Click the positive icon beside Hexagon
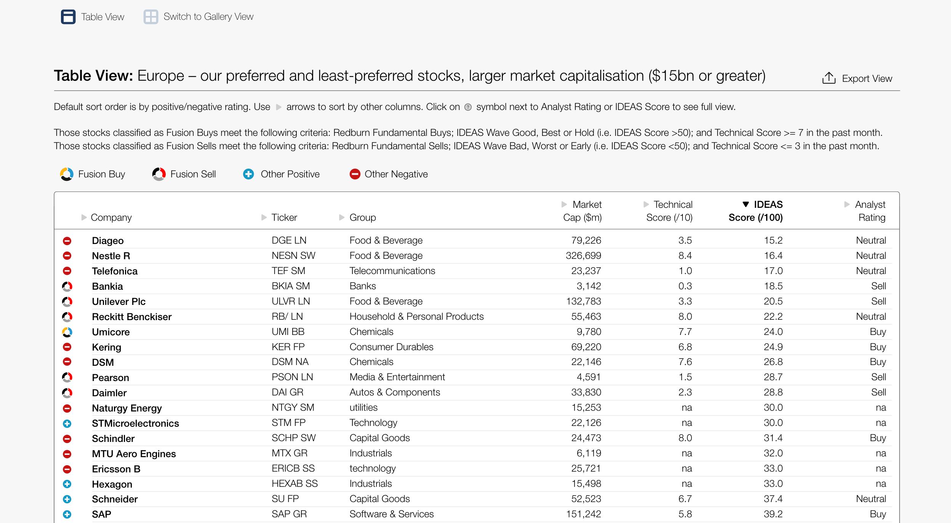The width and height of the screenshot is (951, 523). (x=67, y=484)
